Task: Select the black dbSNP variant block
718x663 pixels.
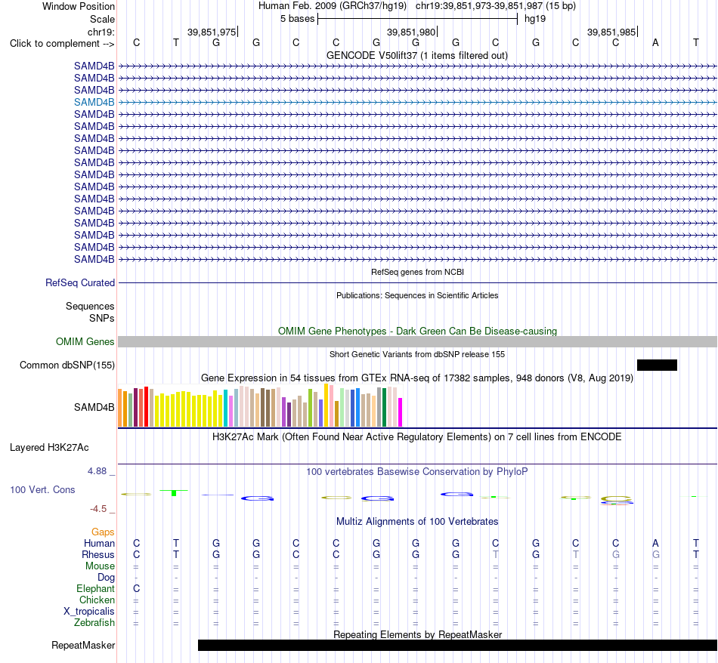Action: 657,365
